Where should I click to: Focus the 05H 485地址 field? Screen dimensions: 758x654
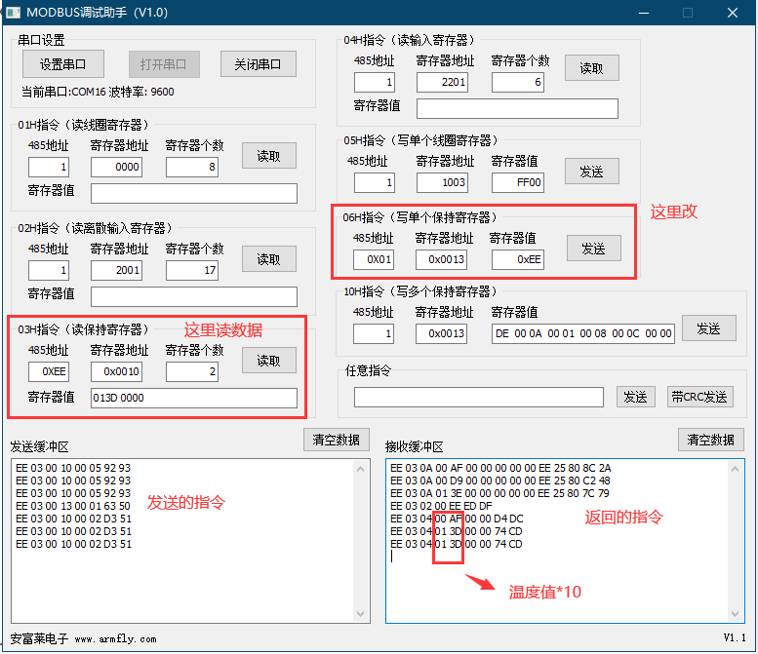[x=375, y=182]
